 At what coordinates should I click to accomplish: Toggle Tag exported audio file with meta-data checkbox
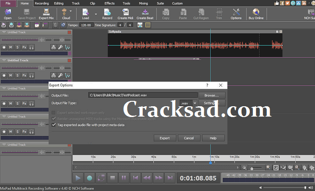pyautogui.click(x=54, y=125)
